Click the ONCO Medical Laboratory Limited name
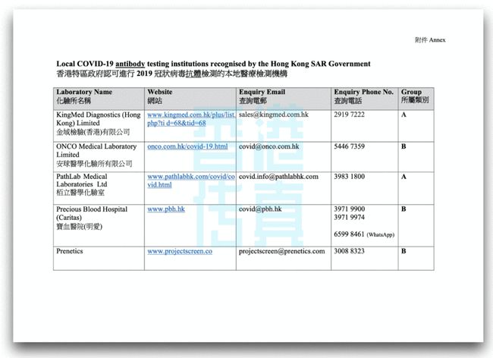The height and width of the screenshot is (358, 493). (x=96, y=155)
